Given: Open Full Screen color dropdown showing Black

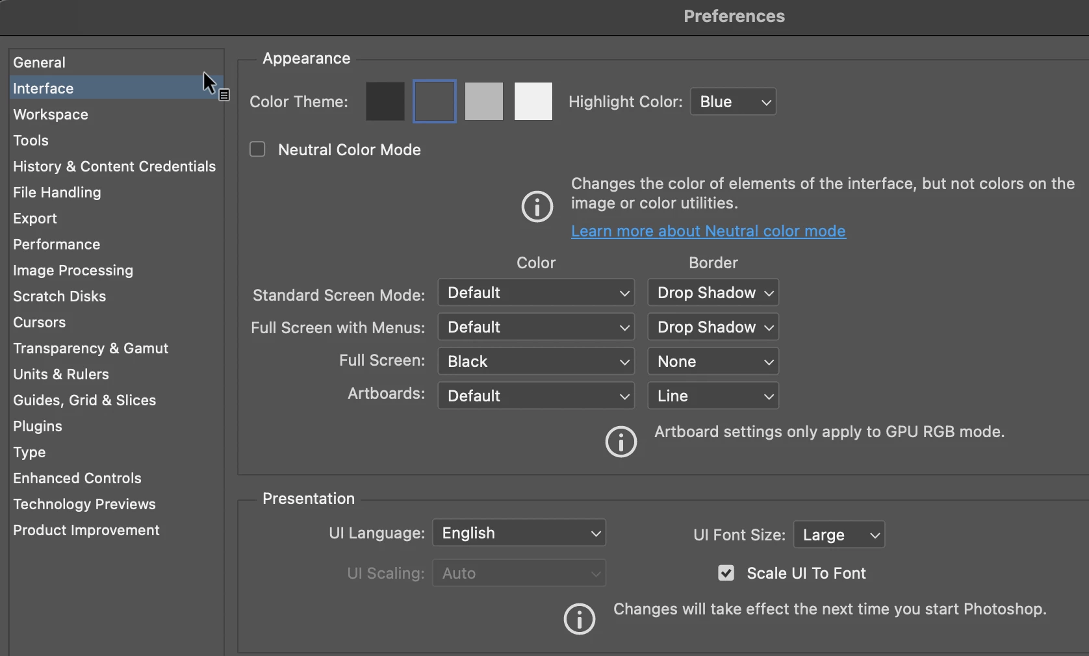Looking at the screenshot, I should tap(536, 362).
